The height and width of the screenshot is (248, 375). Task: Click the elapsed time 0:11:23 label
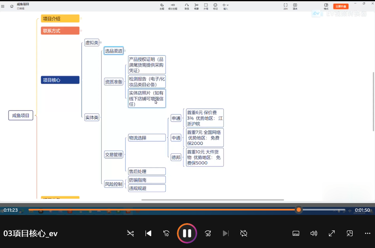(11, 210)
